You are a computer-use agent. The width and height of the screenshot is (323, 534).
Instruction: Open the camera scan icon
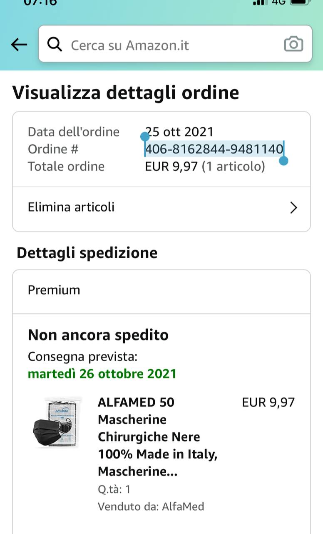point(293,44)
